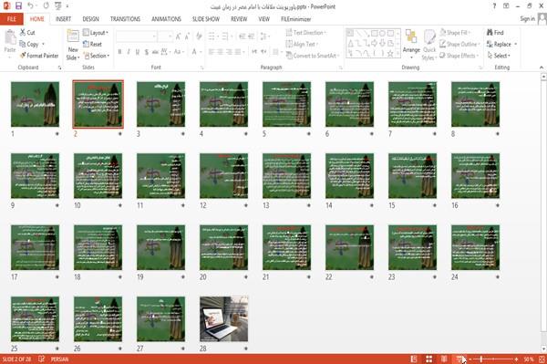This screenshot has width=547, height=364.
Task: Expand the Layout dropdown
Action: pos(96,33)
